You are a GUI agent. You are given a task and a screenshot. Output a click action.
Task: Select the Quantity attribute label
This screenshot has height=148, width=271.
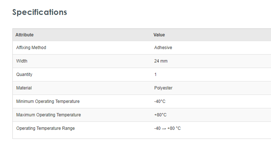(x=24, y=75)
